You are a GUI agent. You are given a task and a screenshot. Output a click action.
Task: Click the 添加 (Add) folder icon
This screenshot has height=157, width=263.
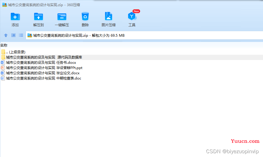tap(15, 16)
